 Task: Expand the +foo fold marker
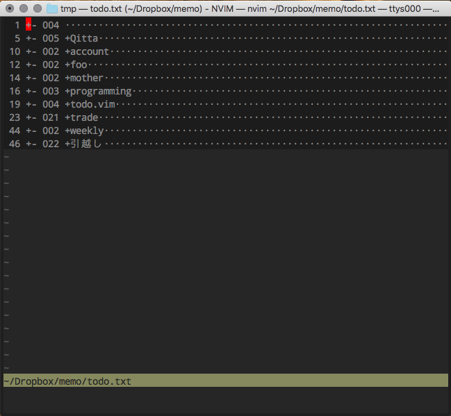31,65
